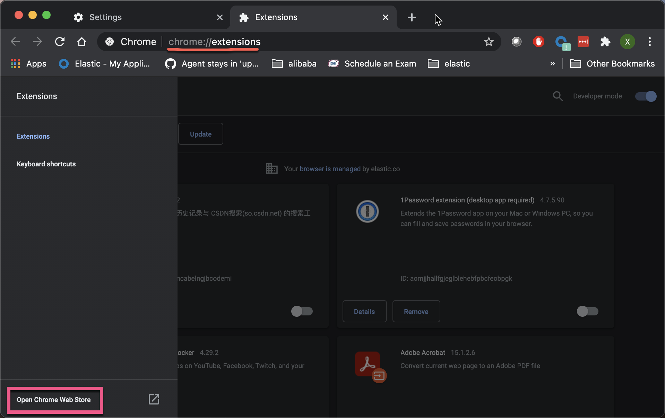Open the Other Bookmarks folder

[x=621, y=63]
